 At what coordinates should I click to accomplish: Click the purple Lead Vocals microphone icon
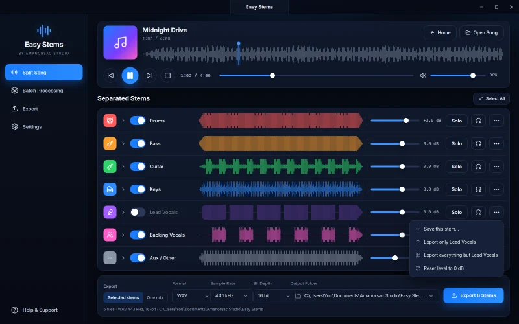pos(110,212)
